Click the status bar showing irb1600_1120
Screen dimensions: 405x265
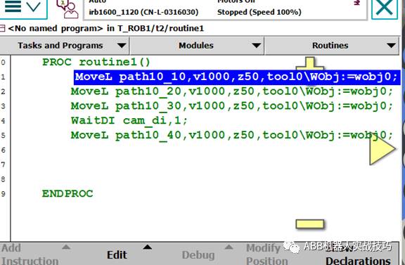click(x=225, y=10)
